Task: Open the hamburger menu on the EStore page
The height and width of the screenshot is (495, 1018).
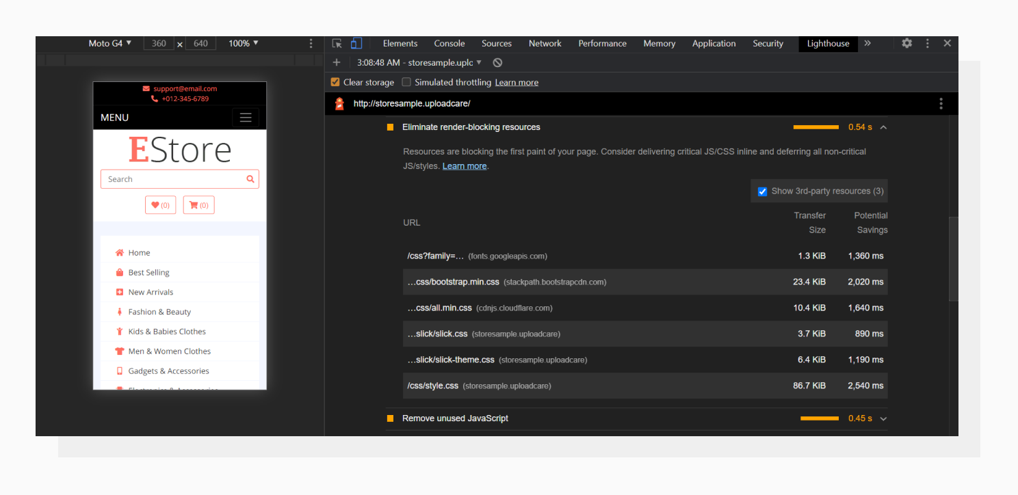Action: coord(246,117)
